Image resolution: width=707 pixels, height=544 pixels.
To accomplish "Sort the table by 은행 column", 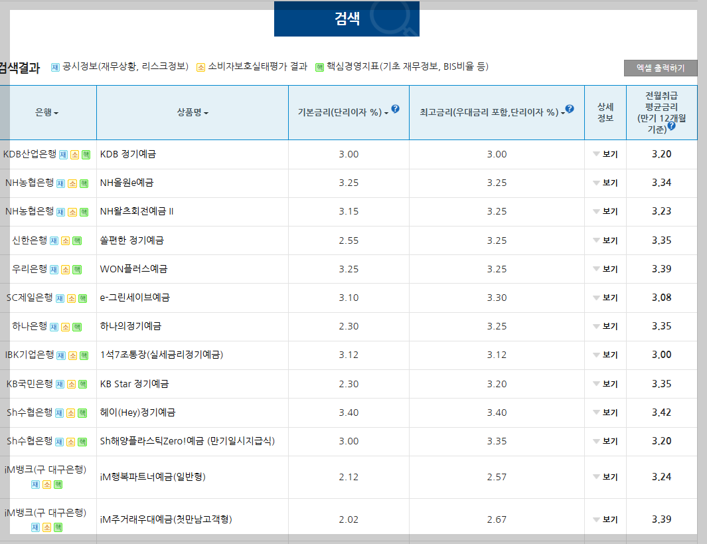I will point(47,112).
